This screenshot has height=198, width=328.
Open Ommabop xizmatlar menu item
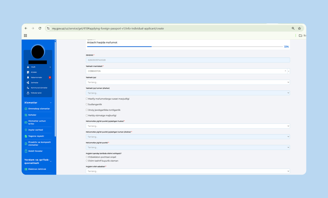[39, 109]
